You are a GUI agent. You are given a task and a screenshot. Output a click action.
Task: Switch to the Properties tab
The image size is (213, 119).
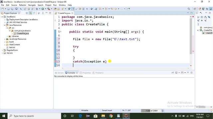pyautogui.click(x=85, y=73)
